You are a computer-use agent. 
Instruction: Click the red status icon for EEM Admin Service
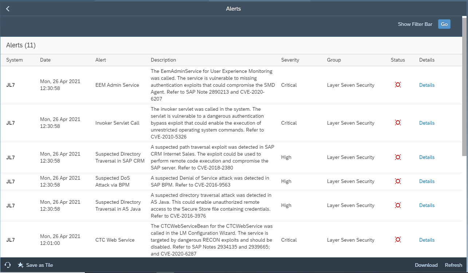(398, 85)
